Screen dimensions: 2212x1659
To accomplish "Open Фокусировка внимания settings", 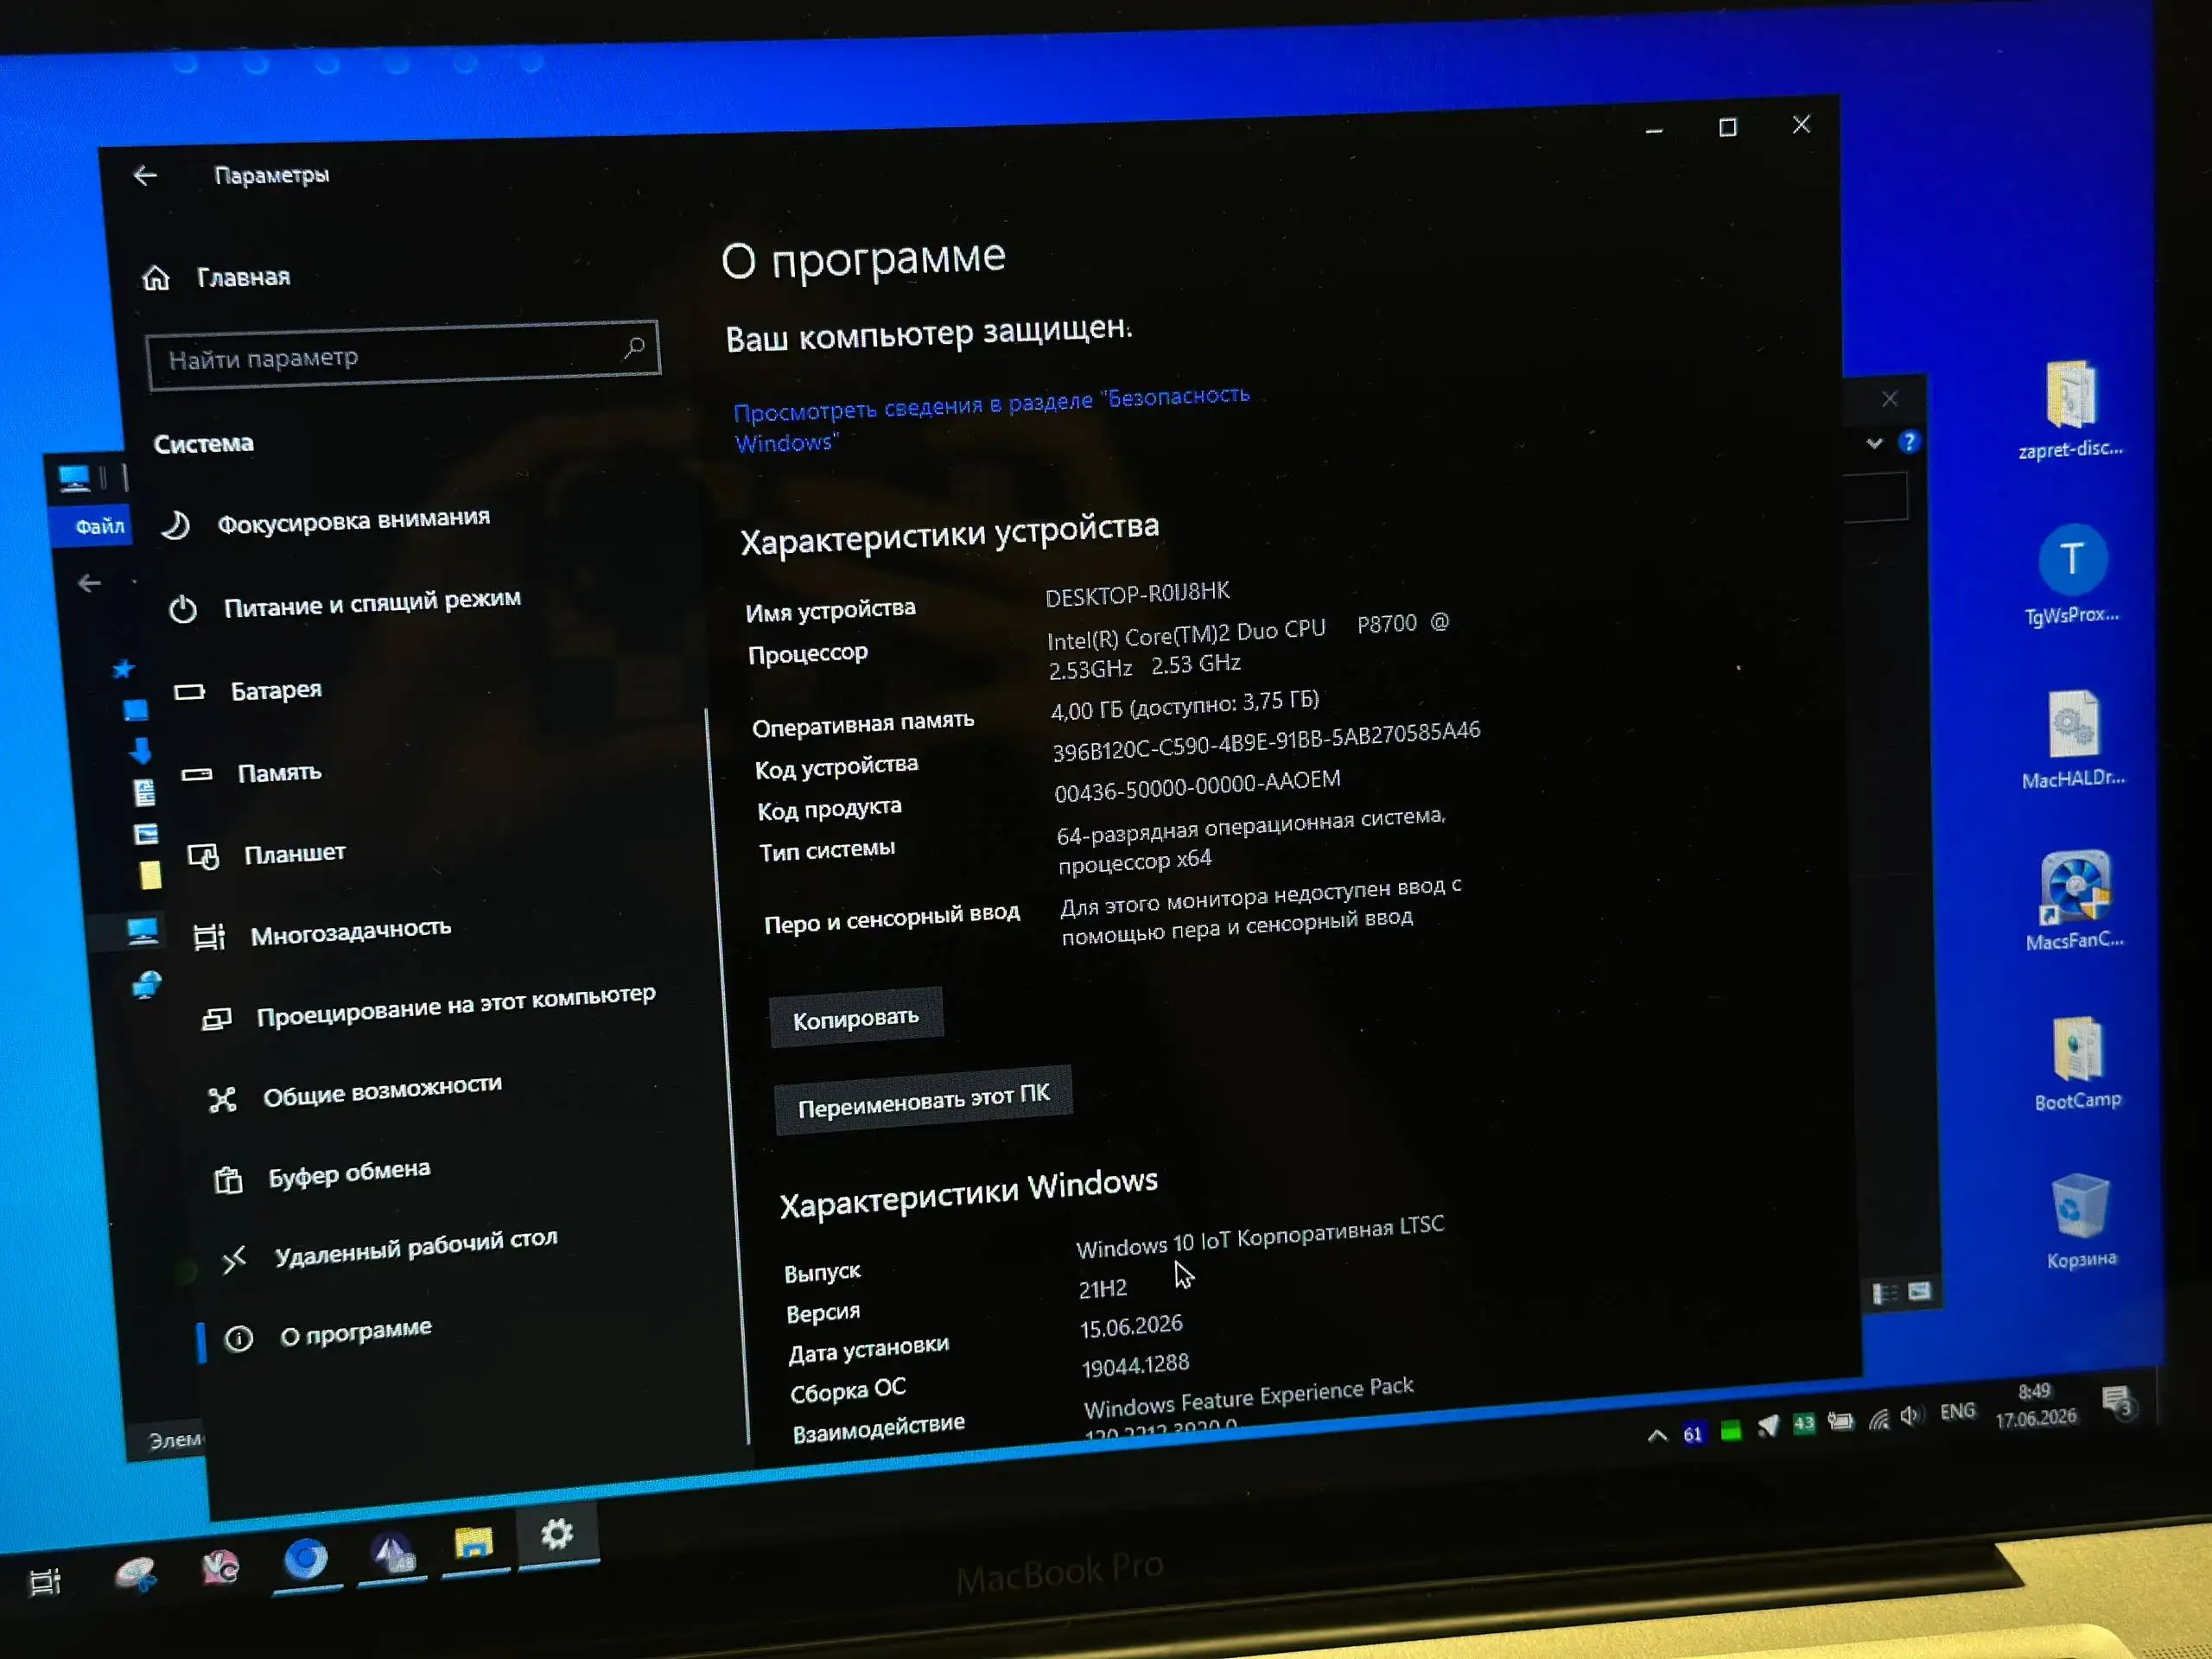I will pyautogui.click(x=327, y=521).
